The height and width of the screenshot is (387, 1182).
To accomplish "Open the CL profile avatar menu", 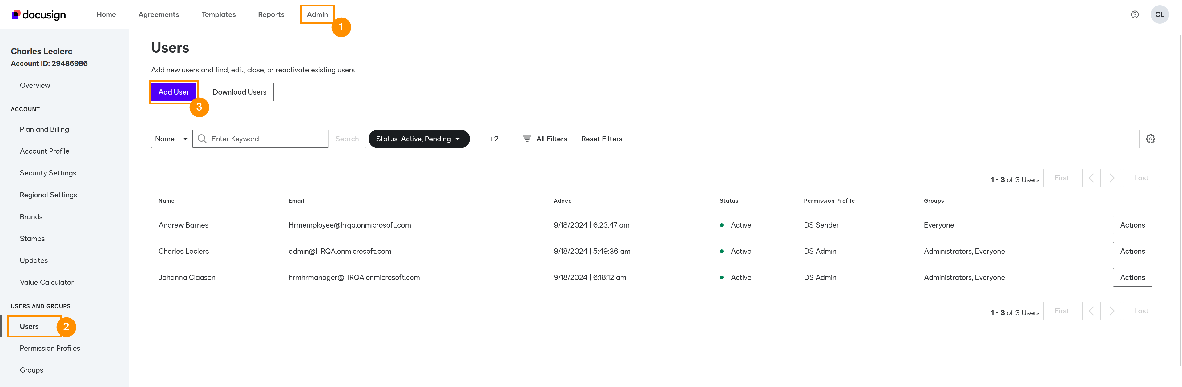I will coord(1159,15).
